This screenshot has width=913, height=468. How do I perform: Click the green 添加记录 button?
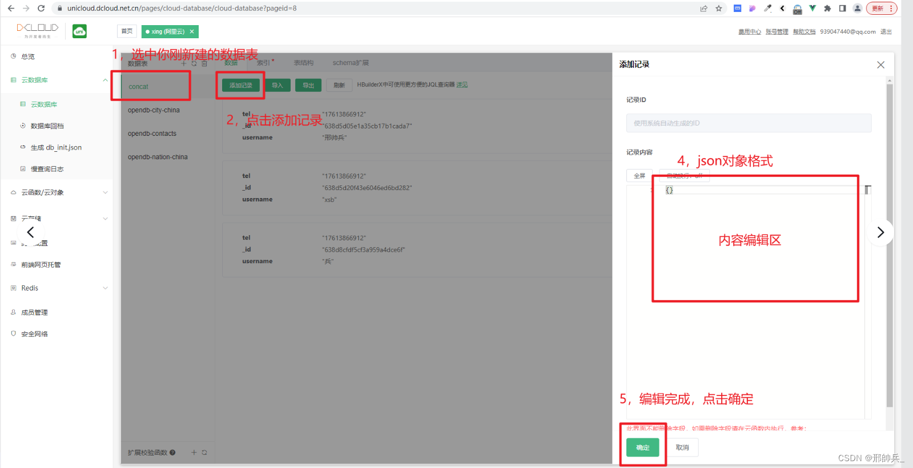[x=241, y=85]
